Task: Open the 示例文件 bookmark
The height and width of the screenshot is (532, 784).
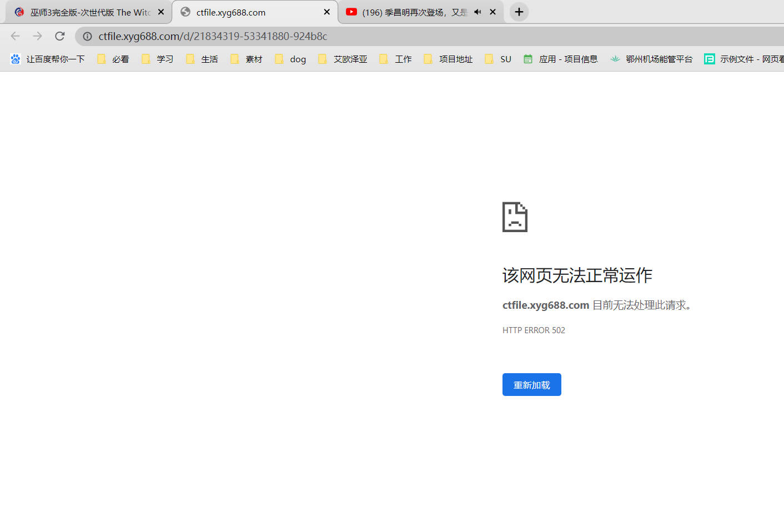Action: point(744,59)
